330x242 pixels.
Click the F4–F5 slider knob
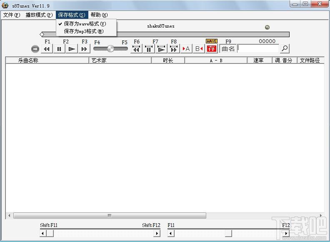(110, 49)
